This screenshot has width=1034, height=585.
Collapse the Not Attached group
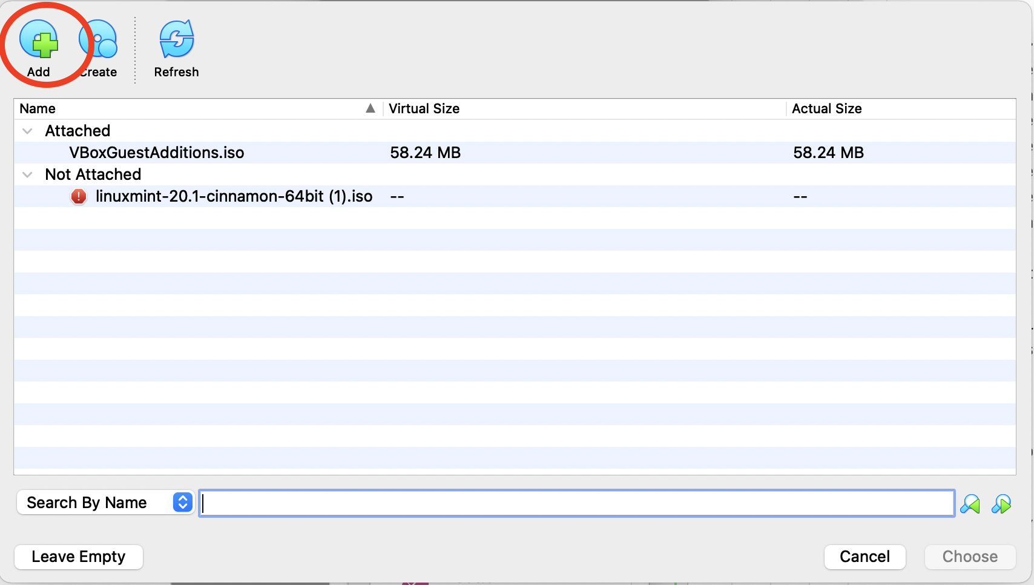(27, 174)
